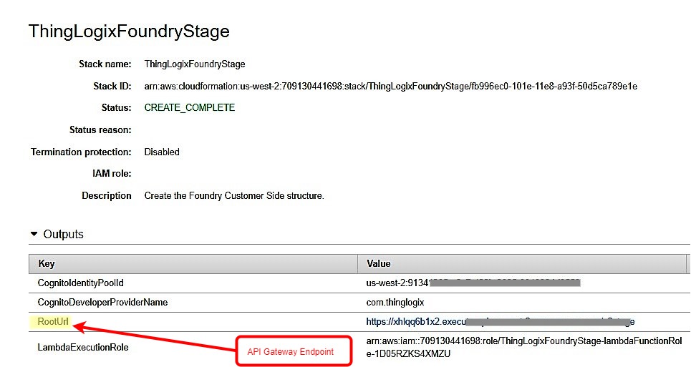
Task: Click the CREATE_COMPLETE status text
Action: click(x=190, y=108)
